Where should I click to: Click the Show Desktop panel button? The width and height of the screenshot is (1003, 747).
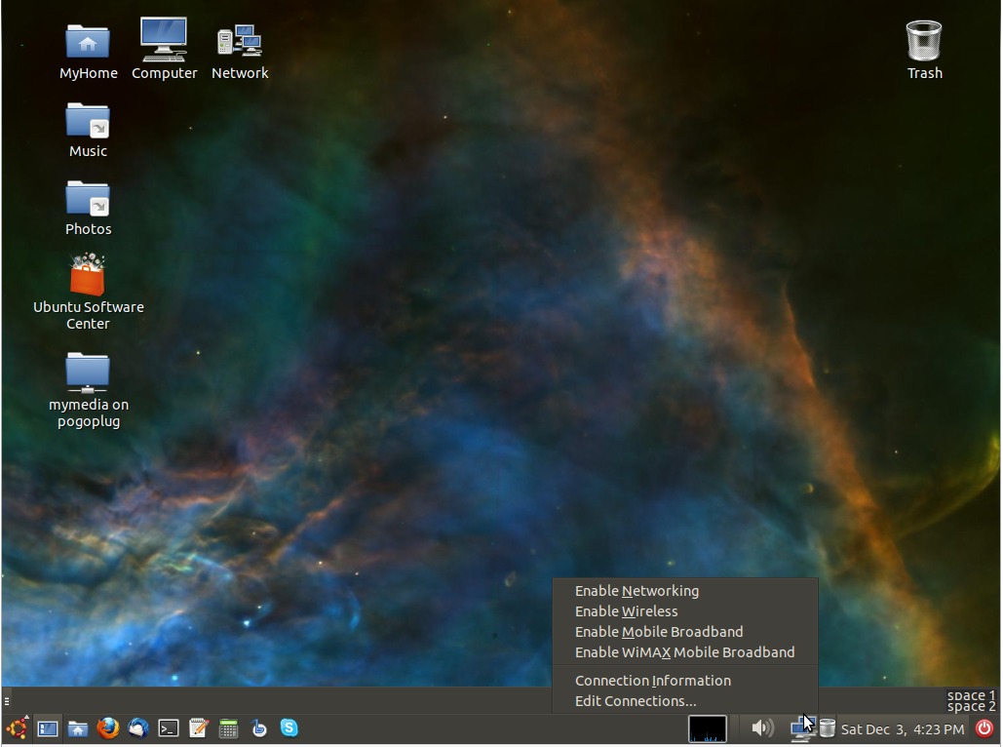click(x=48, y=728)
